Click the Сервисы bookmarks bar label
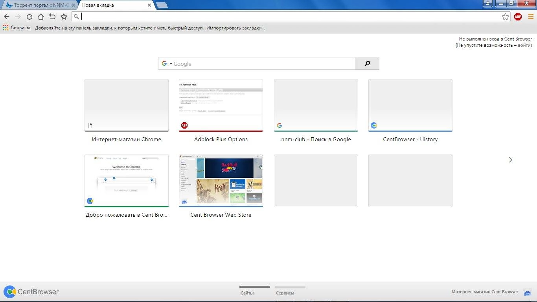 [x=20, y=28]
